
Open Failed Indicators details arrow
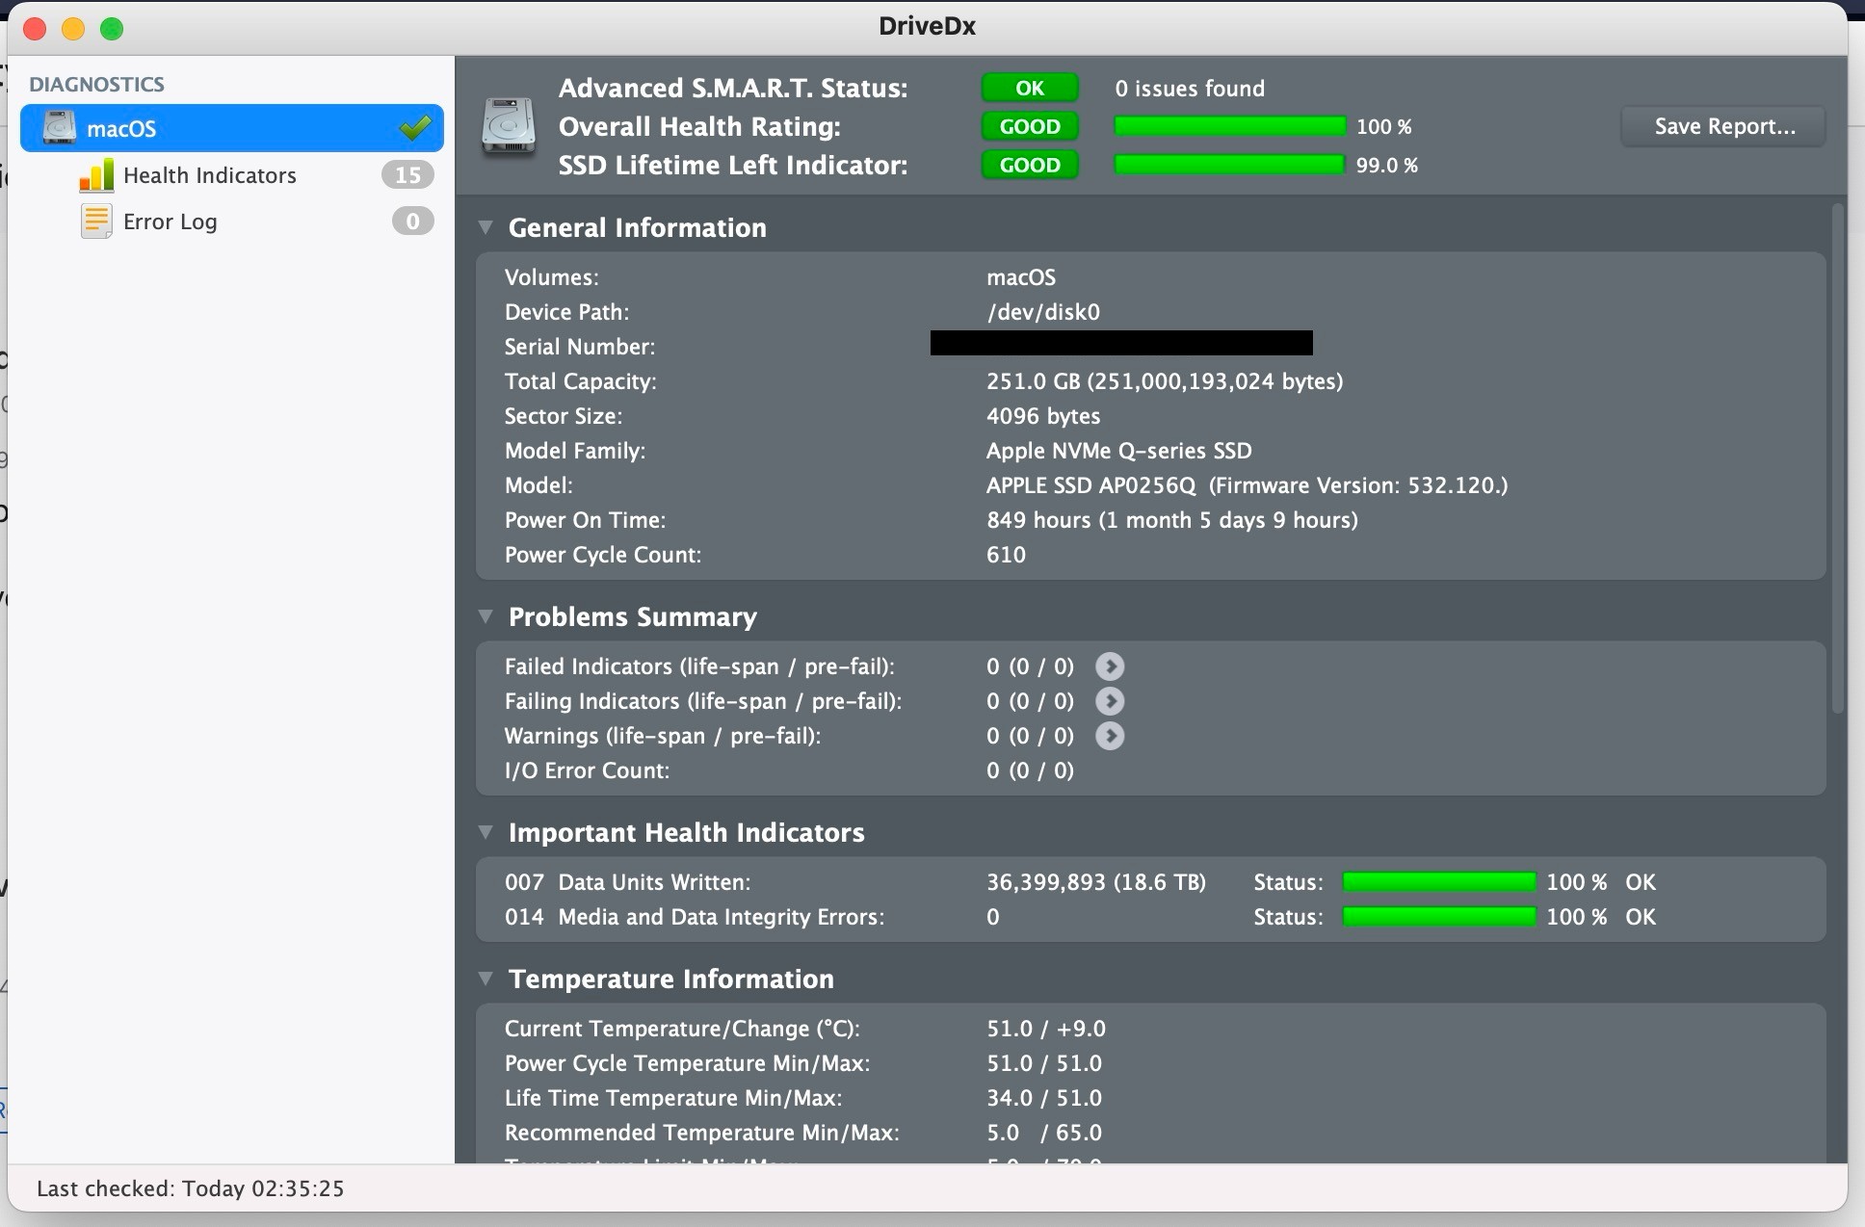tap(1110, 666)
